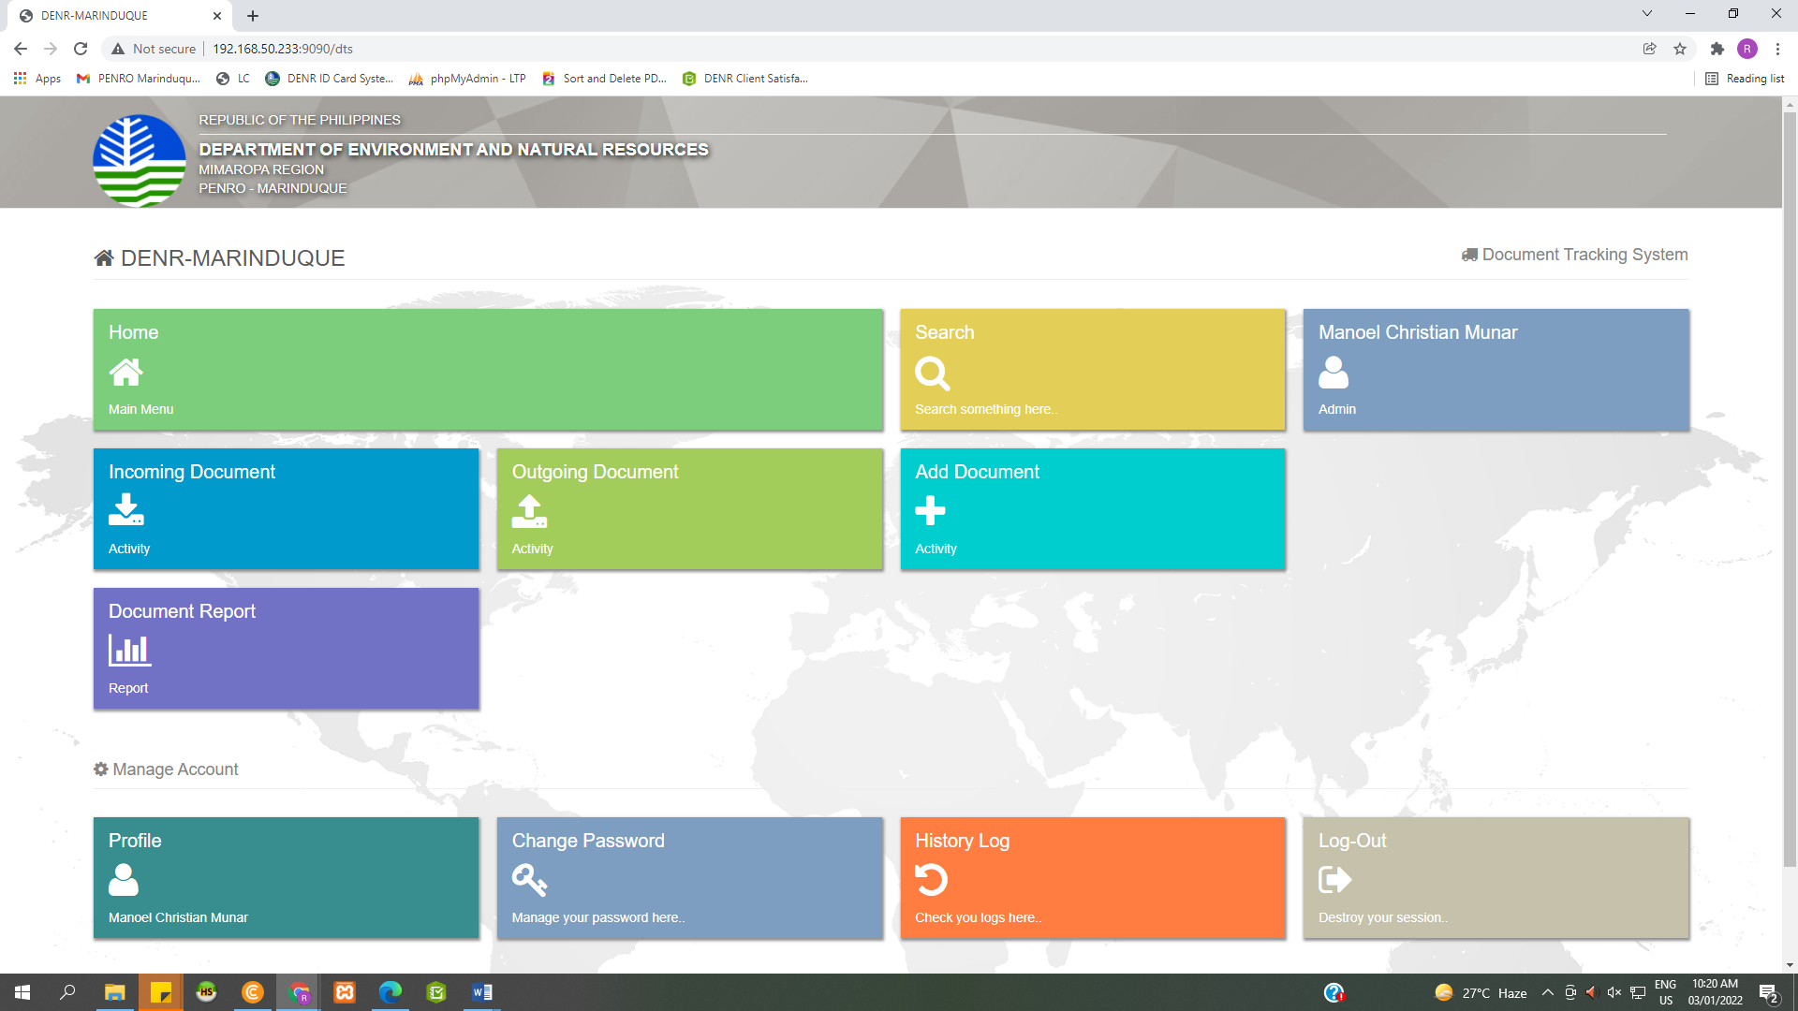Open the Document Report tile title

coord(182,611)
